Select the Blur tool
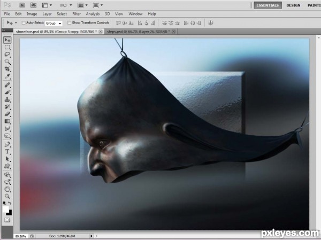 click(7, 128)
